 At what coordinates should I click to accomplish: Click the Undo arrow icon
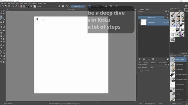[x=13, y=6]
